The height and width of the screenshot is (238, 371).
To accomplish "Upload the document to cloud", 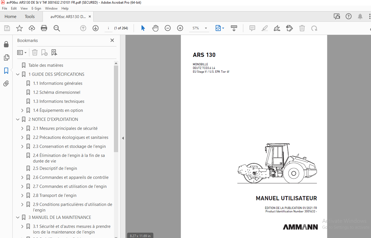I will coord(32,28).
